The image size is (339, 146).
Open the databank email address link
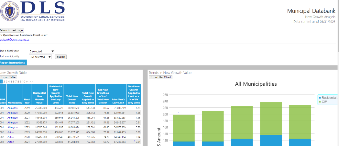point(15,39)
